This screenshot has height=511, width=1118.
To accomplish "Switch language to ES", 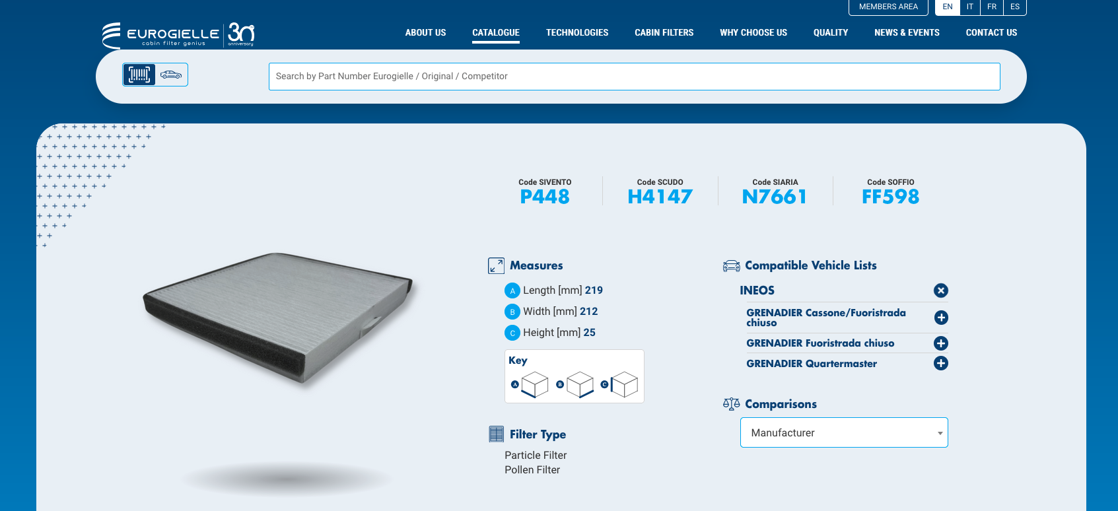I will 1014,7.
